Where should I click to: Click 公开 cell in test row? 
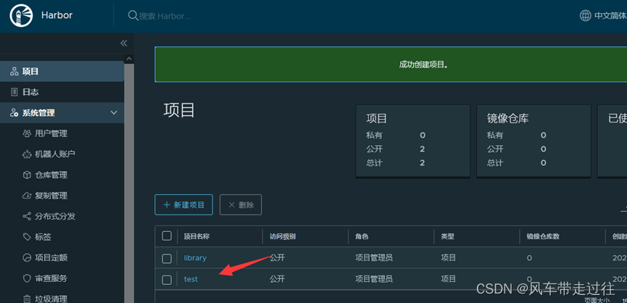pyautogui.click(x=277, y=279)
